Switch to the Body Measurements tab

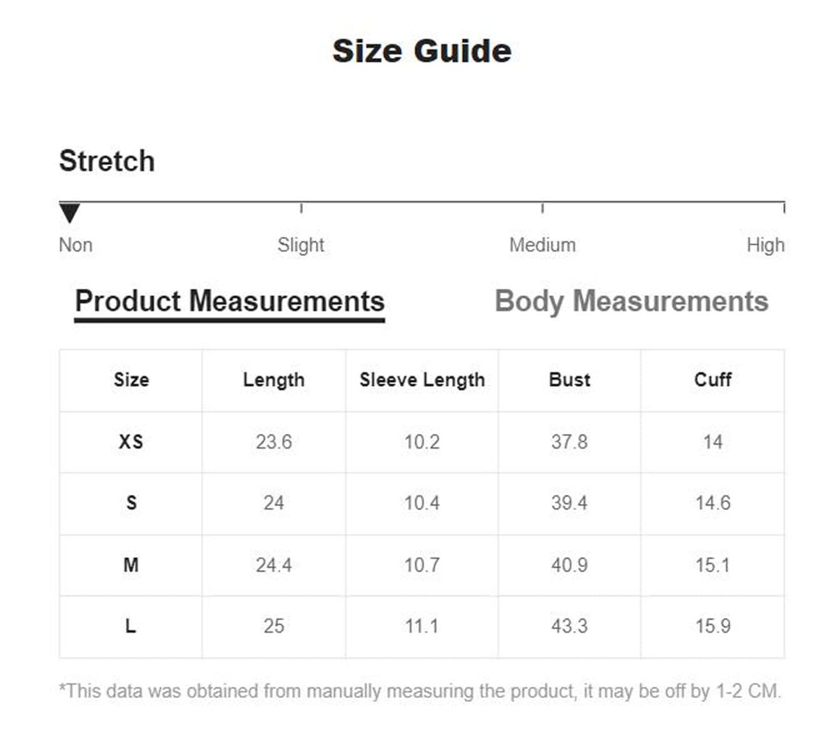[631, 301]
